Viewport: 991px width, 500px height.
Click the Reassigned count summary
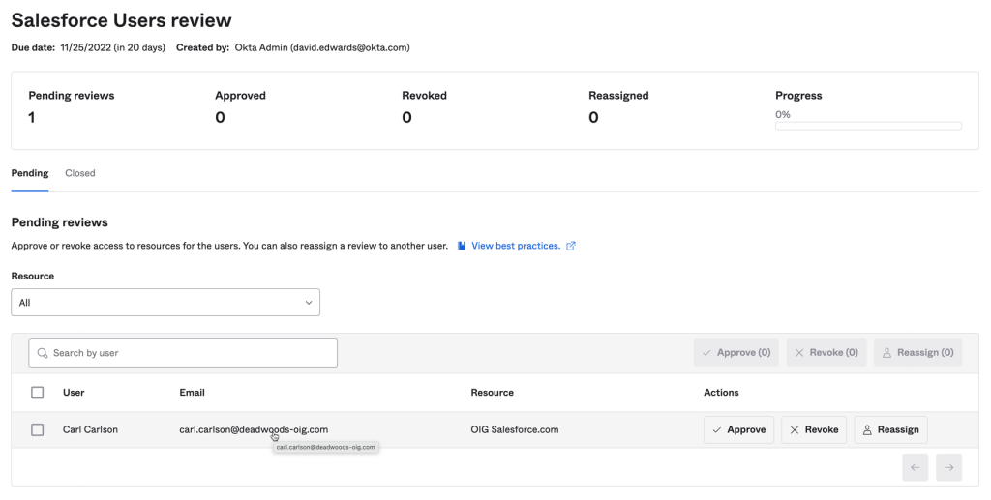[618, 107]
